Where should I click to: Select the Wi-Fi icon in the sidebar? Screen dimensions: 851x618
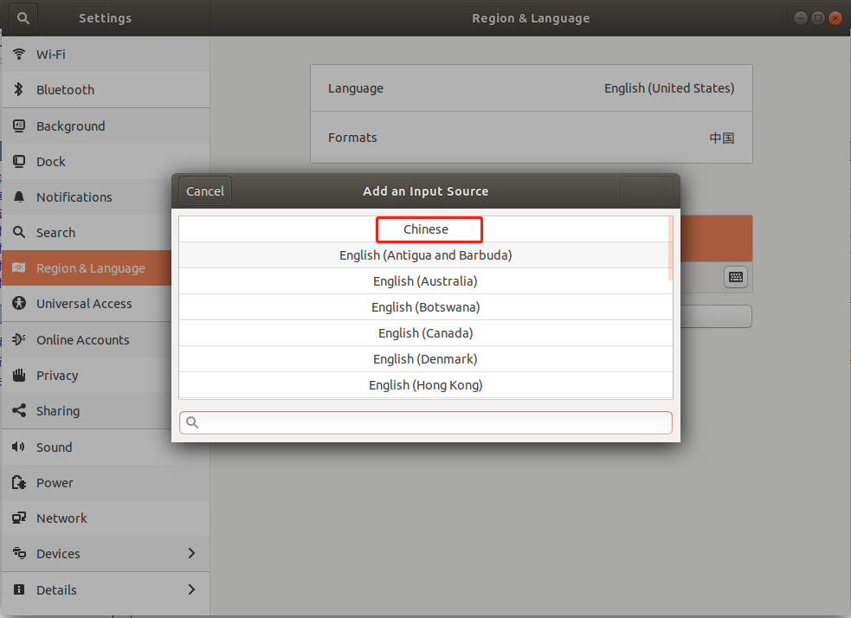pos(18,54)
